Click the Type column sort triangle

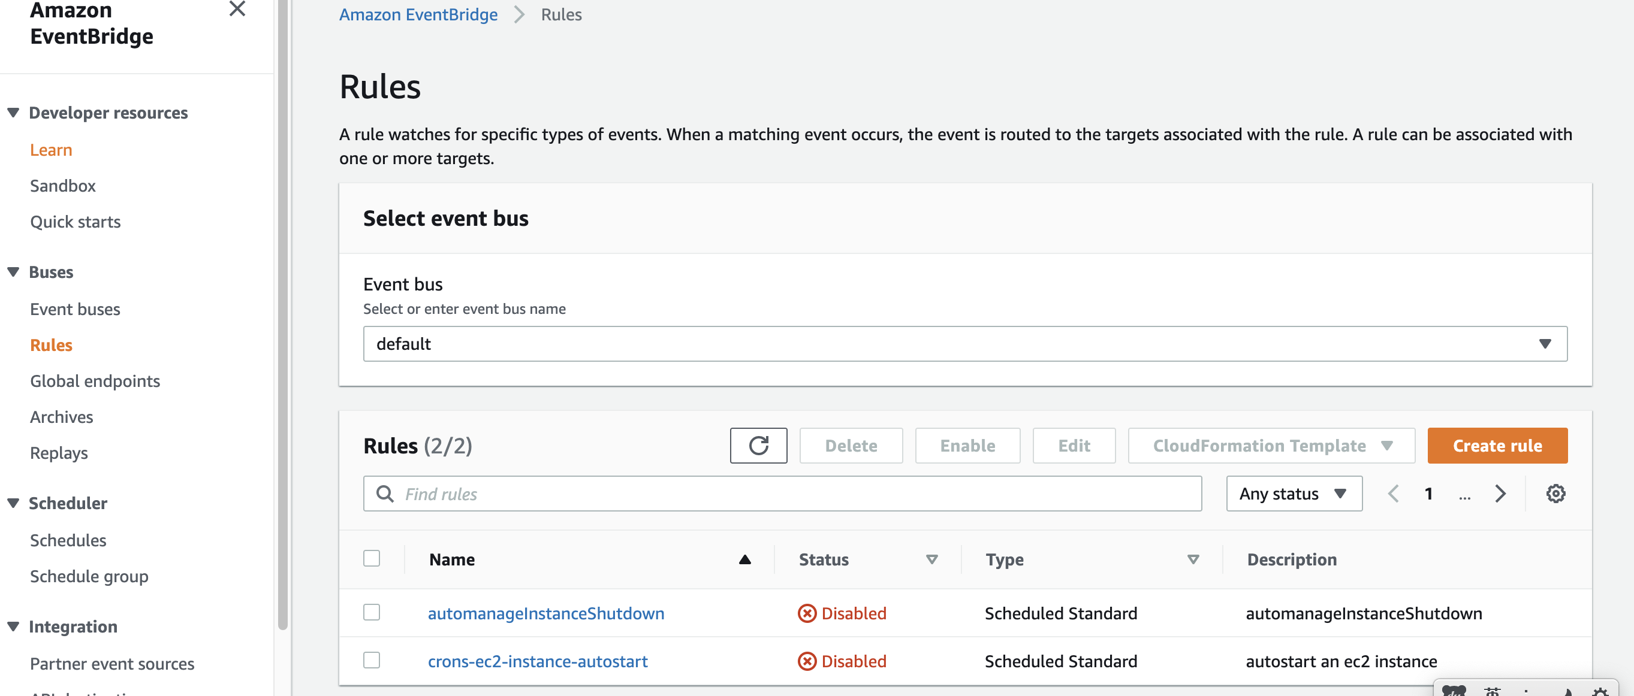1192,559
